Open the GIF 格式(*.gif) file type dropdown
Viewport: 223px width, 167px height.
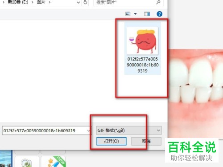pos(129,130)
